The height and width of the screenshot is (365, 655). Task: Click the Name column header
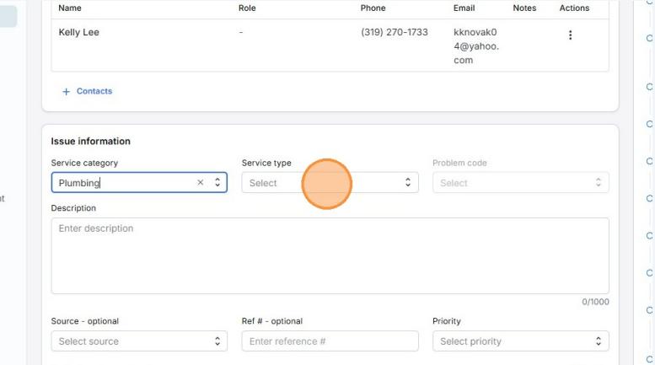click(70, 8)
